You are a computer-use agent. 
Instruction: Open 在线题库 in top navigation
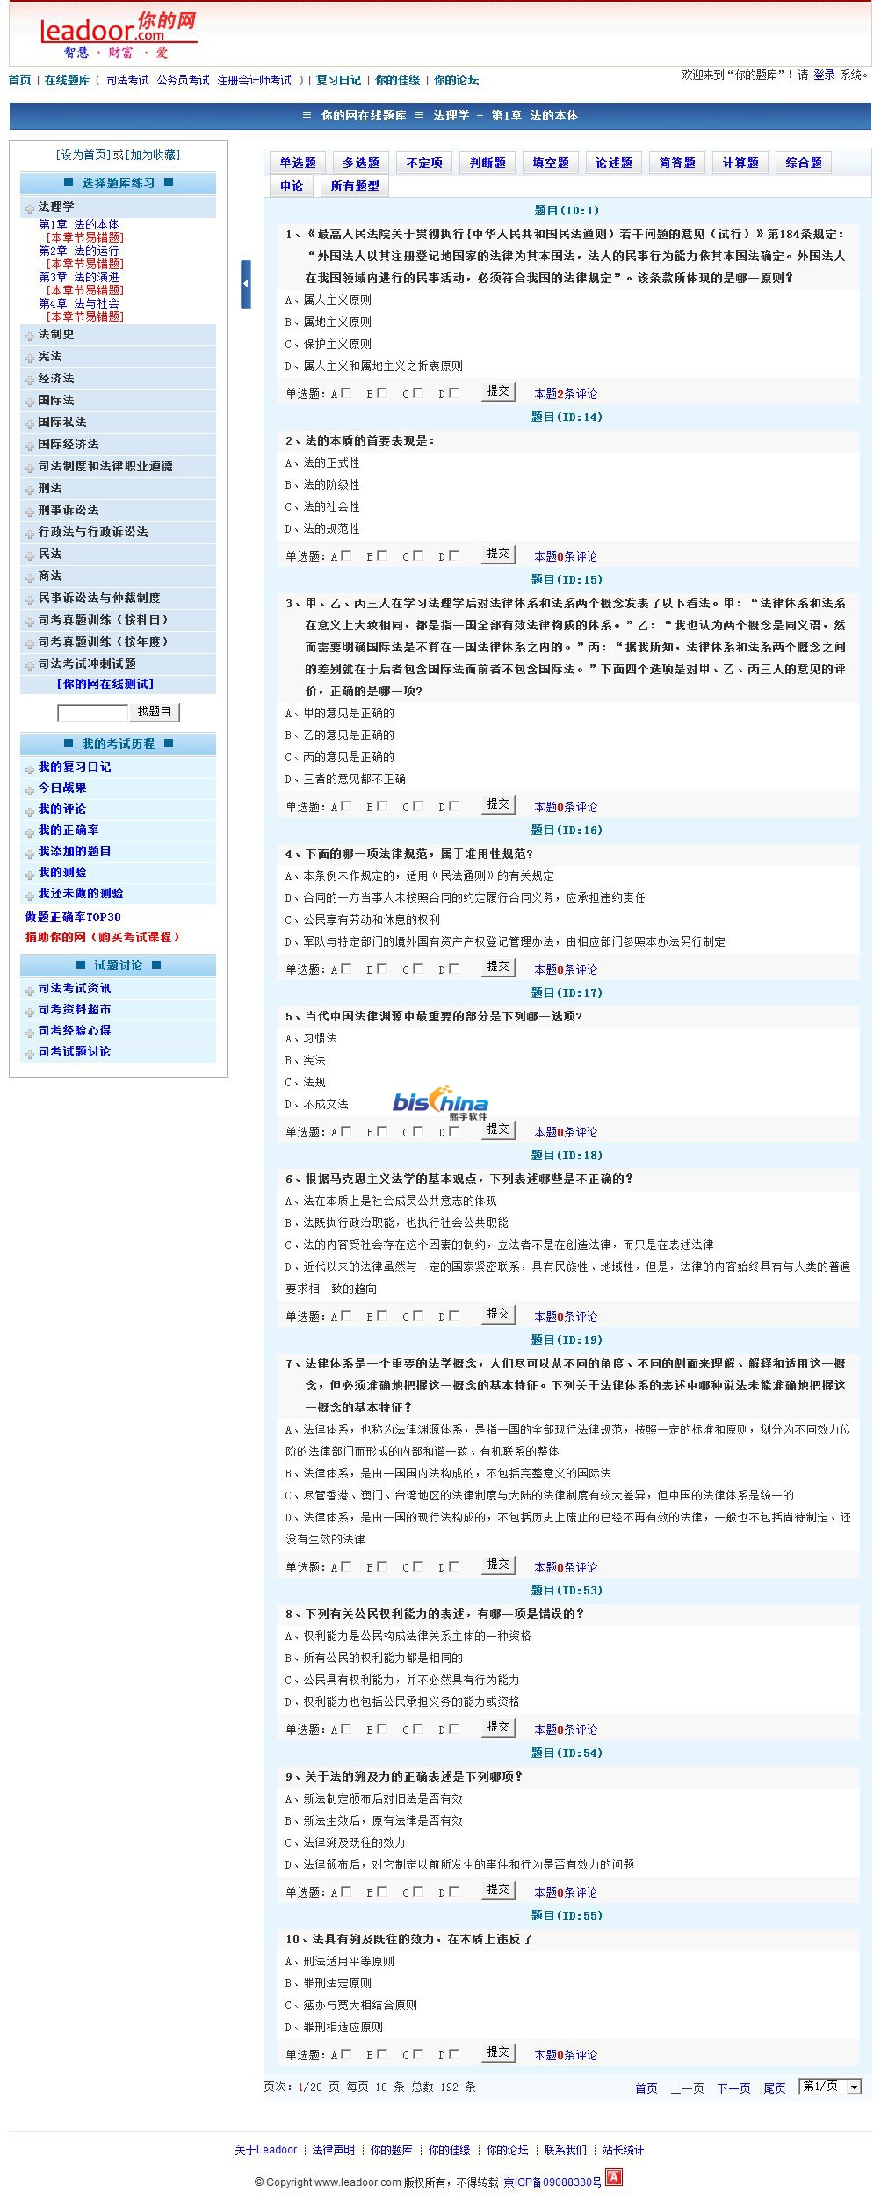coord(67,80)
